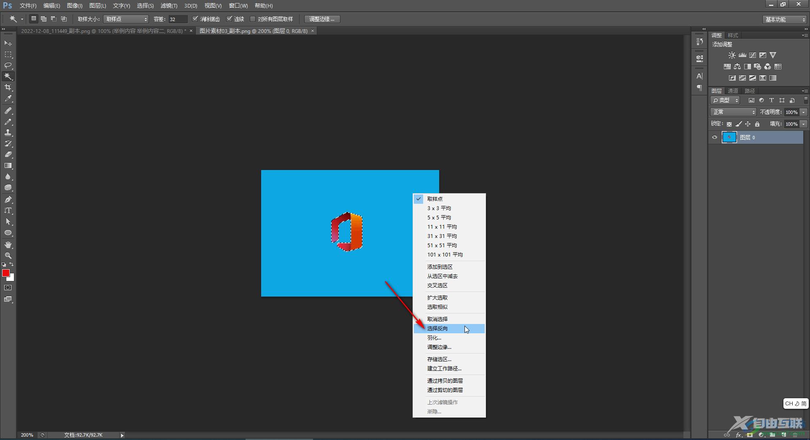810x440 pixels.
Task: Open the workspace 基本功能 dropdown
Action: point(785,19)
